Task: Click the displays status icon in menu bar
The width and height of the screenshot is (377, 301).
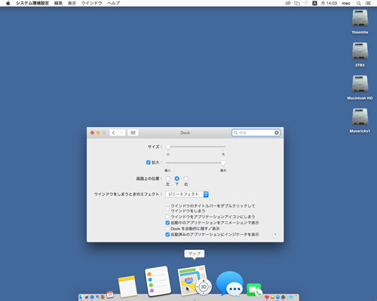Action: click(x=297, y=3)
